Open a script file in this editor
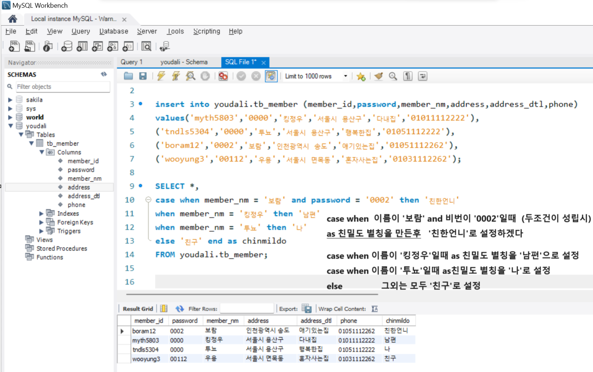The width and height of the screenshot is (593, 372). (129, 76)
